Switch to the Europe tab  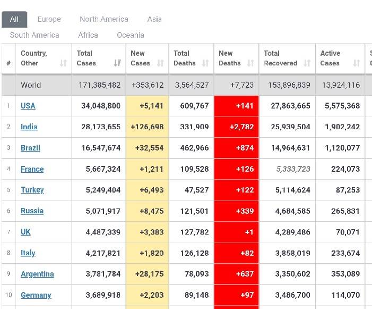pos(49,19)
